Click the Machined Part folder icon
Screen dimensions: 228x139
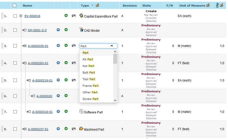click(x=81, y=129)
